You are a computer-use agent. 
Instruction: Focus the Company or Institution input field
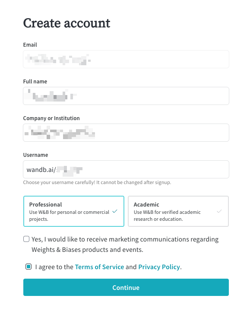pos(126,133)
